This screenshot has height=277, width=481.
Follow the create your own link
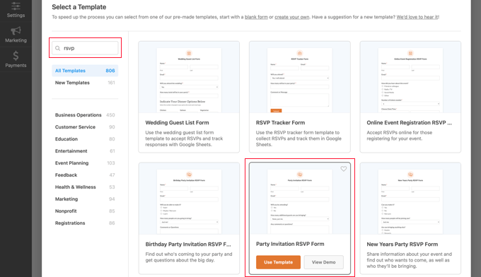click(291, 17)
